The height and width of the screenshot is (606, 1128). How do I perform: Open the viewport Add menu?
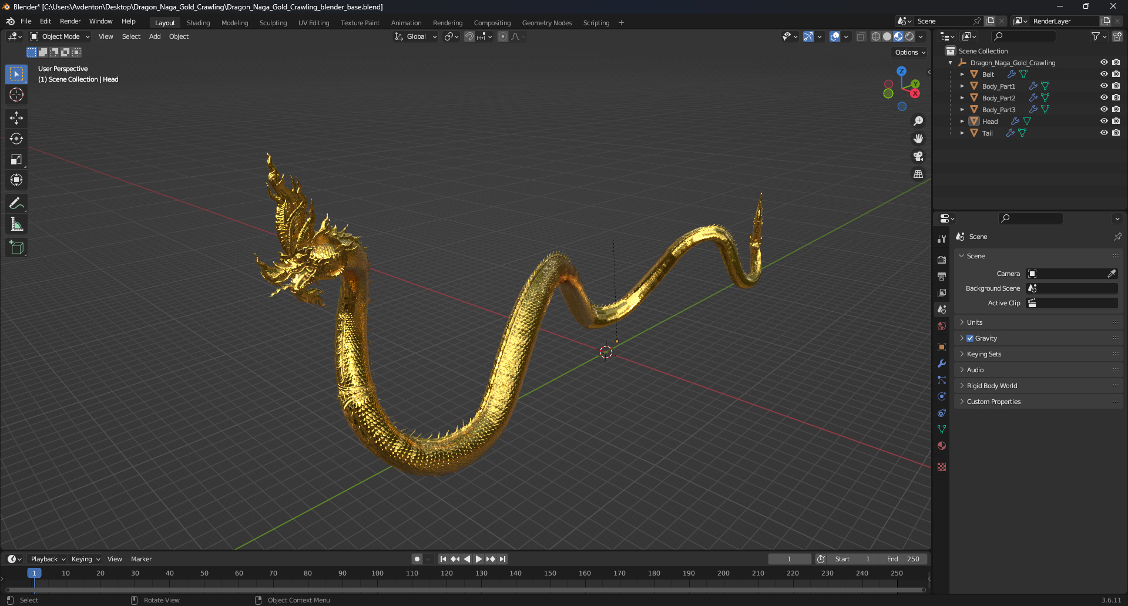[155, 36]
